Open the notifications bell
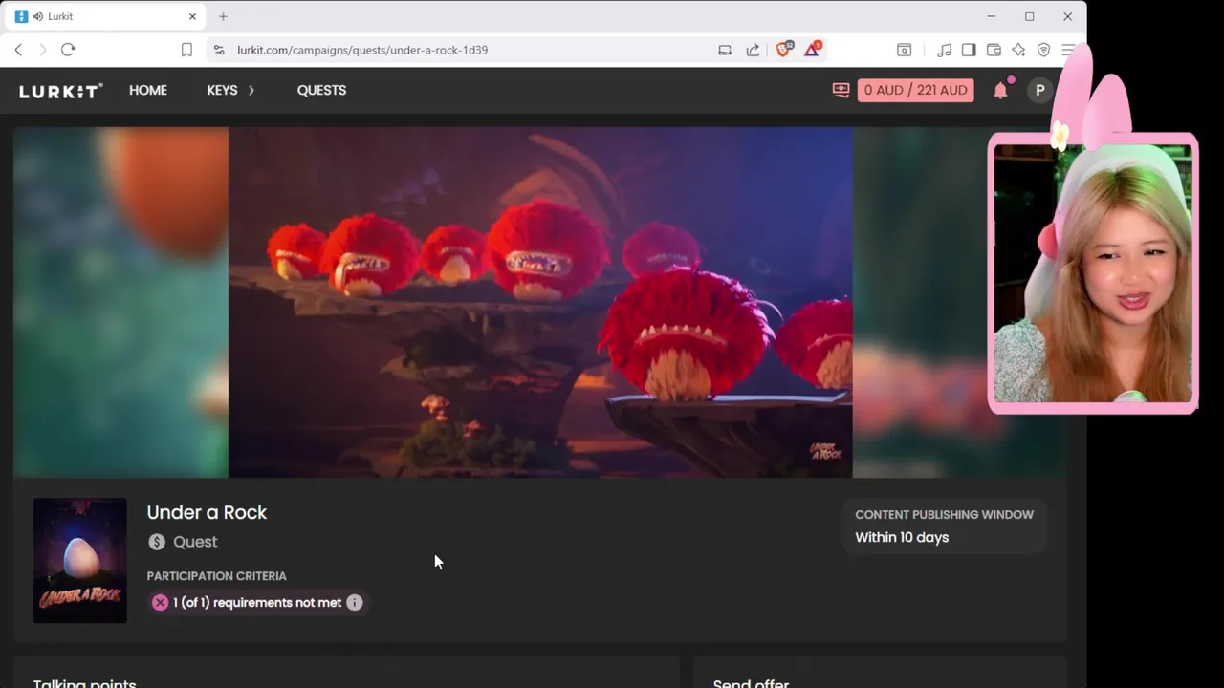 pyautogui.click(x=1000, y=90)
